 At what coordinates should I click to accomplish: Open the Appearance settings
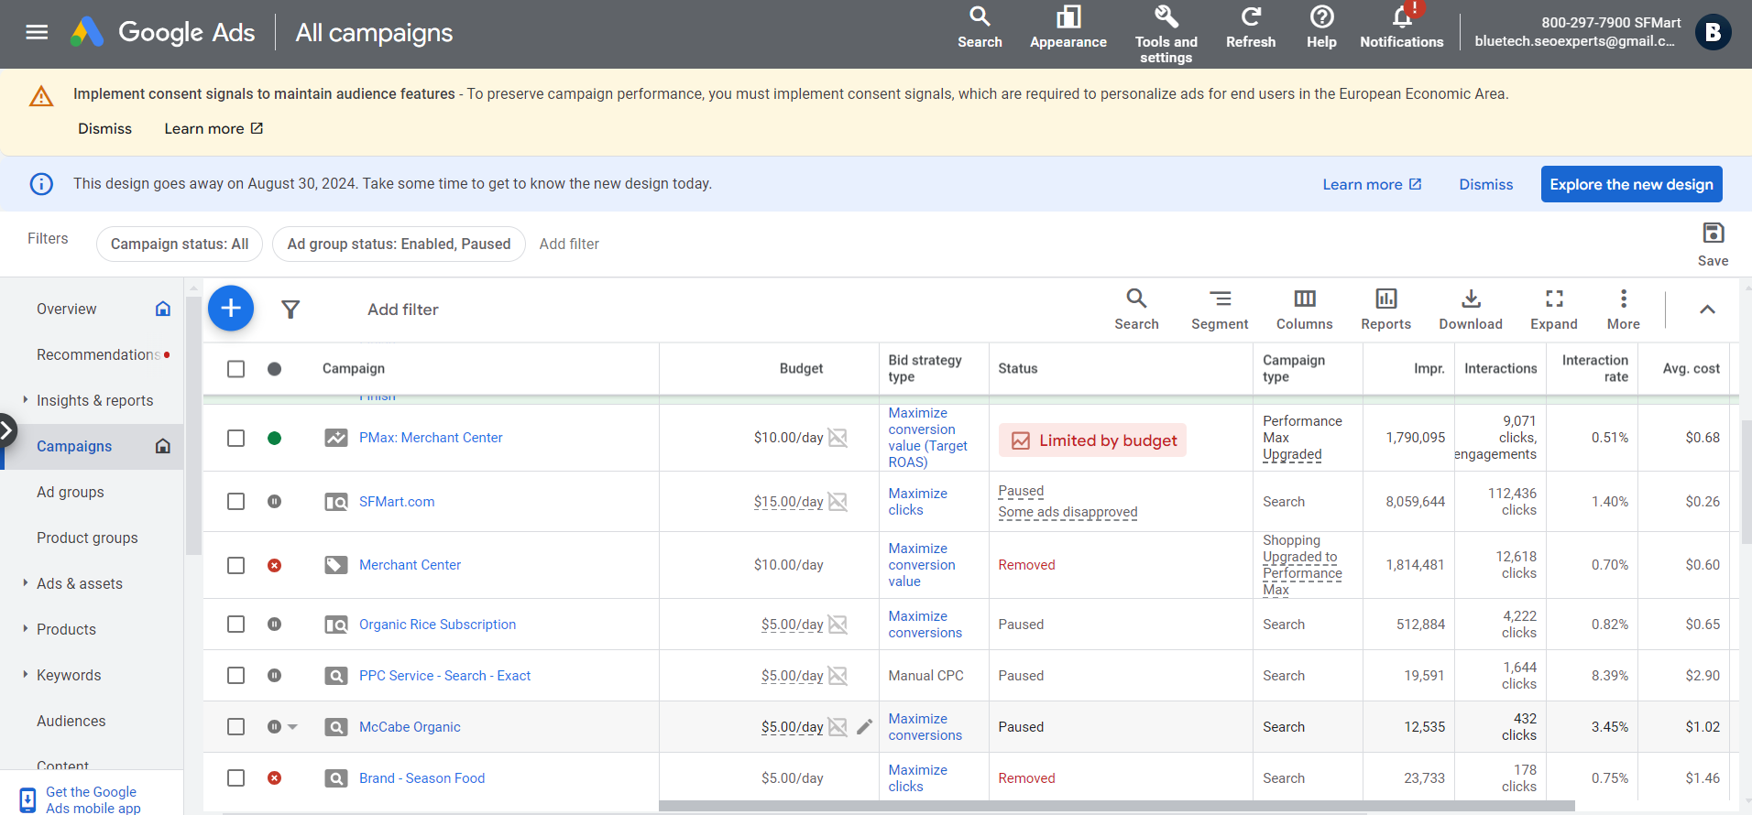coord(1068,27)
